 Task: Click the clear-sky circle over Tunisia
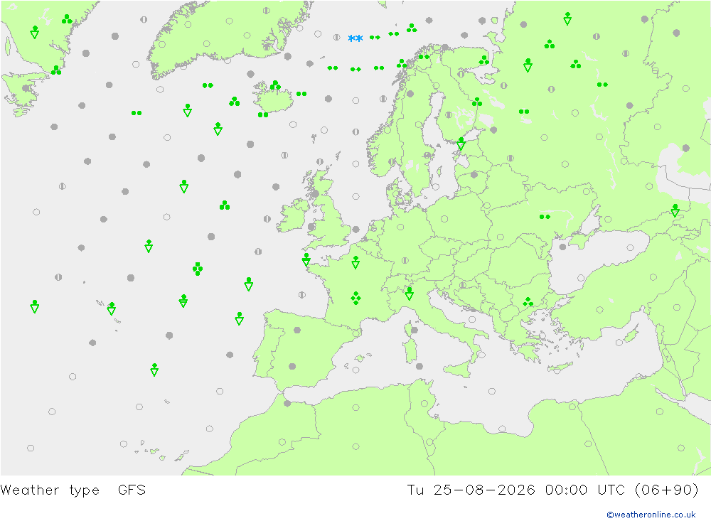(x=424, y=403)
